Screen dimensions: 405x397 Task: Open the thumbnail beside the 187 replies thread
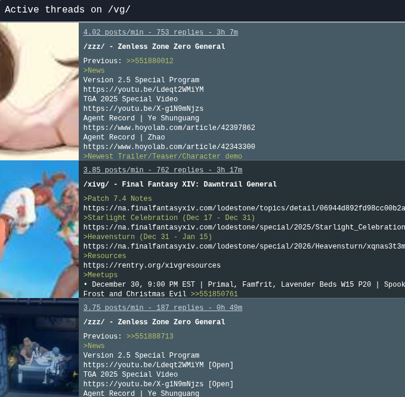pos(39,348)
